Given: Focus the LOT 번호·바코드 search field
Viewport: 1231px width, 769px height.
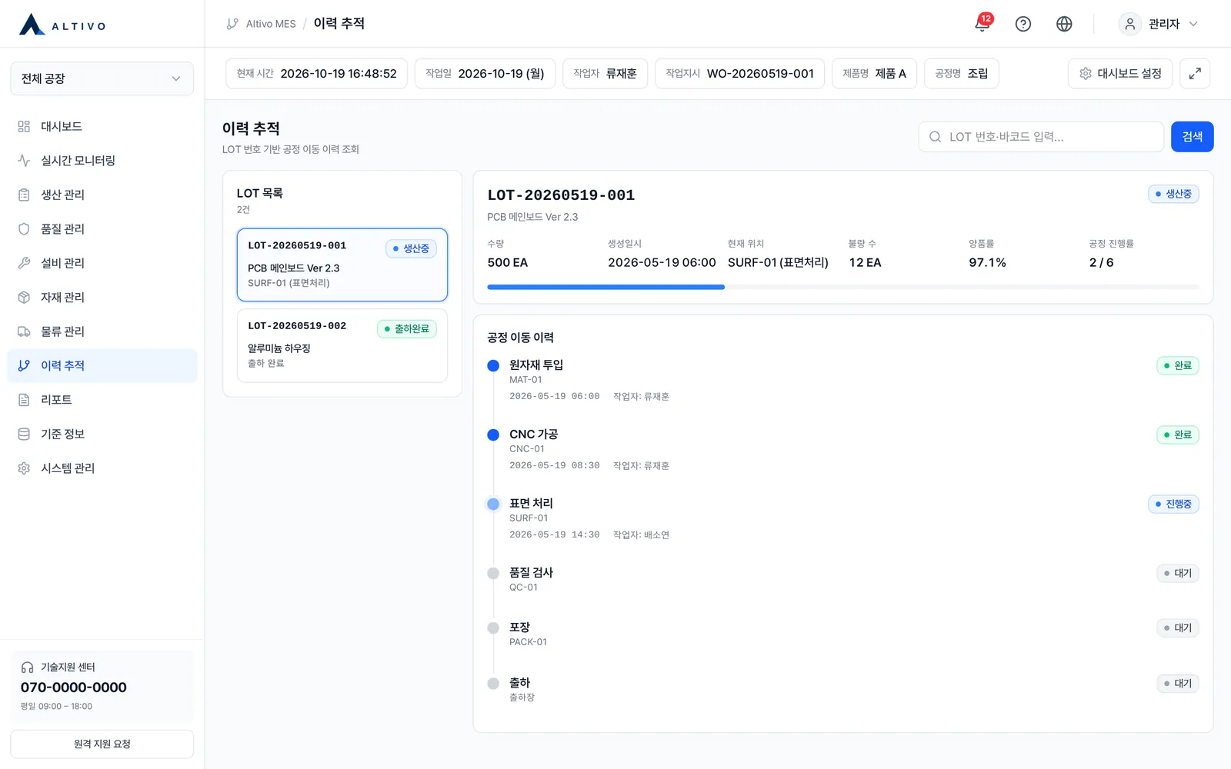Looking at the screenshot, I should point(1041,137).
